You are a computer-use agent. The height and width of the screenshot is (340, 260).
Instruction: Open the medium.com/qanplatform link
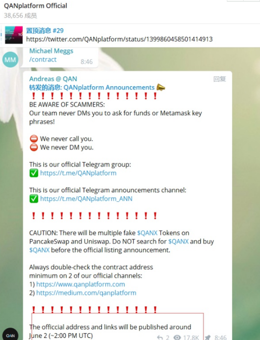coord(86,293)
